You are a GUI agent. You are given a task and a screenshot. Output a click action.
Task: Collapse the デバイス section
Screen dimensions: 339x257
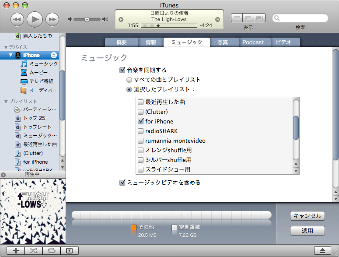pos(6,47)
